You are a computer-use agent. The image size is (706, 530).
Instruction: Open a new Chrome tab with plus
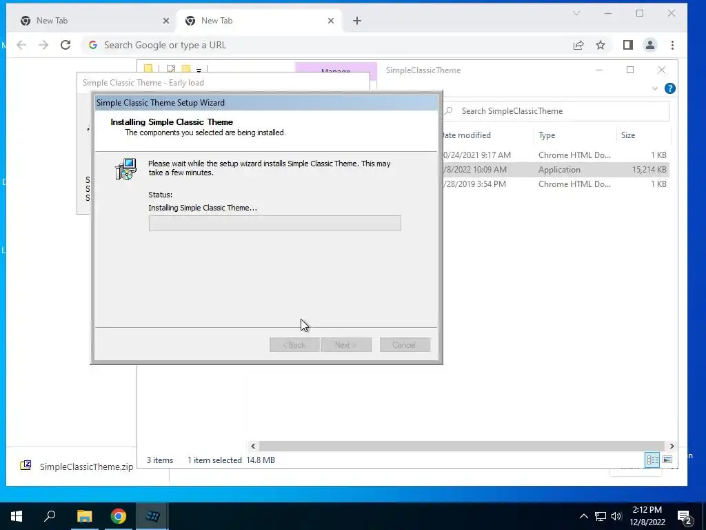tap(357, 21)
